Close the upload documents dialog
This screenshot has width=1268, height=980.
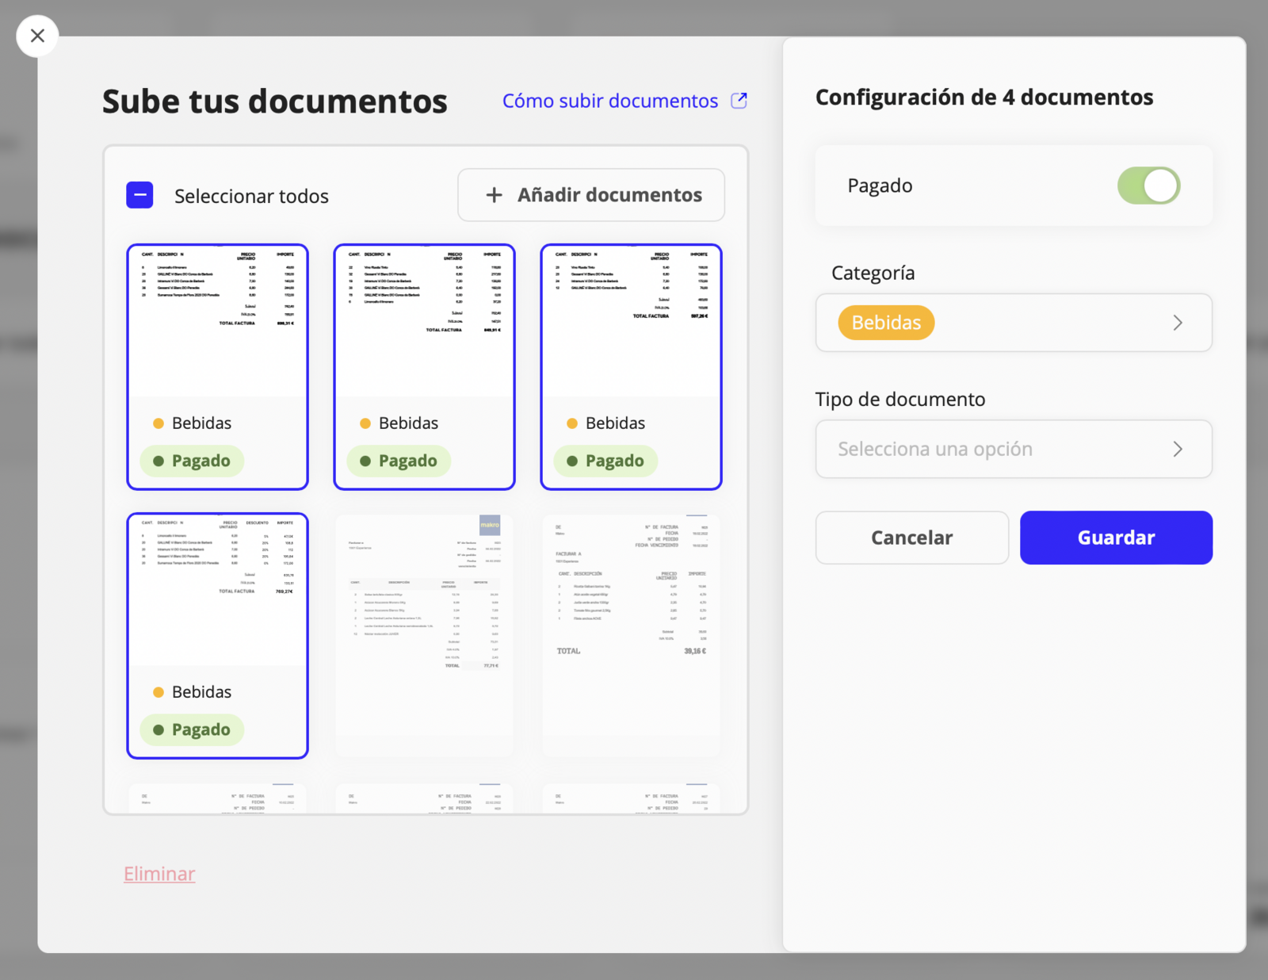pyautogui.click(x=37, y=36)
